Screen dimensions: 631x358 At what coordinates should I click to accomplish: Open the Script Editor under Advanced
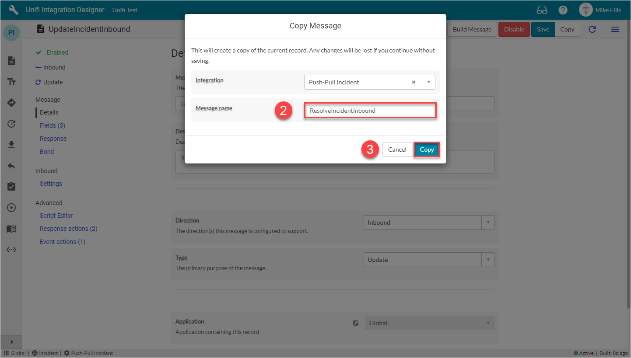click(56, 215)
